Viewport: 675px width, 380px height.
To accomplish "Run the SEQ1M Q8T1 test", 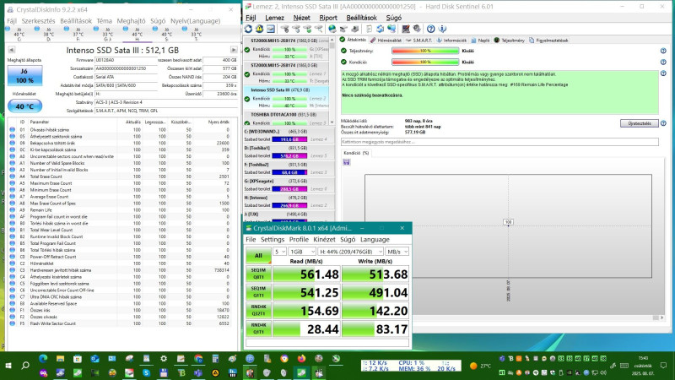I will [258, 274].
